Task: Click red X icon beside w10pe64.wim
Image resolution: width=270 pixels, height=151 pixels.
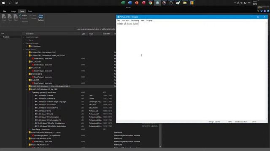Action: (x=32, y=135)
